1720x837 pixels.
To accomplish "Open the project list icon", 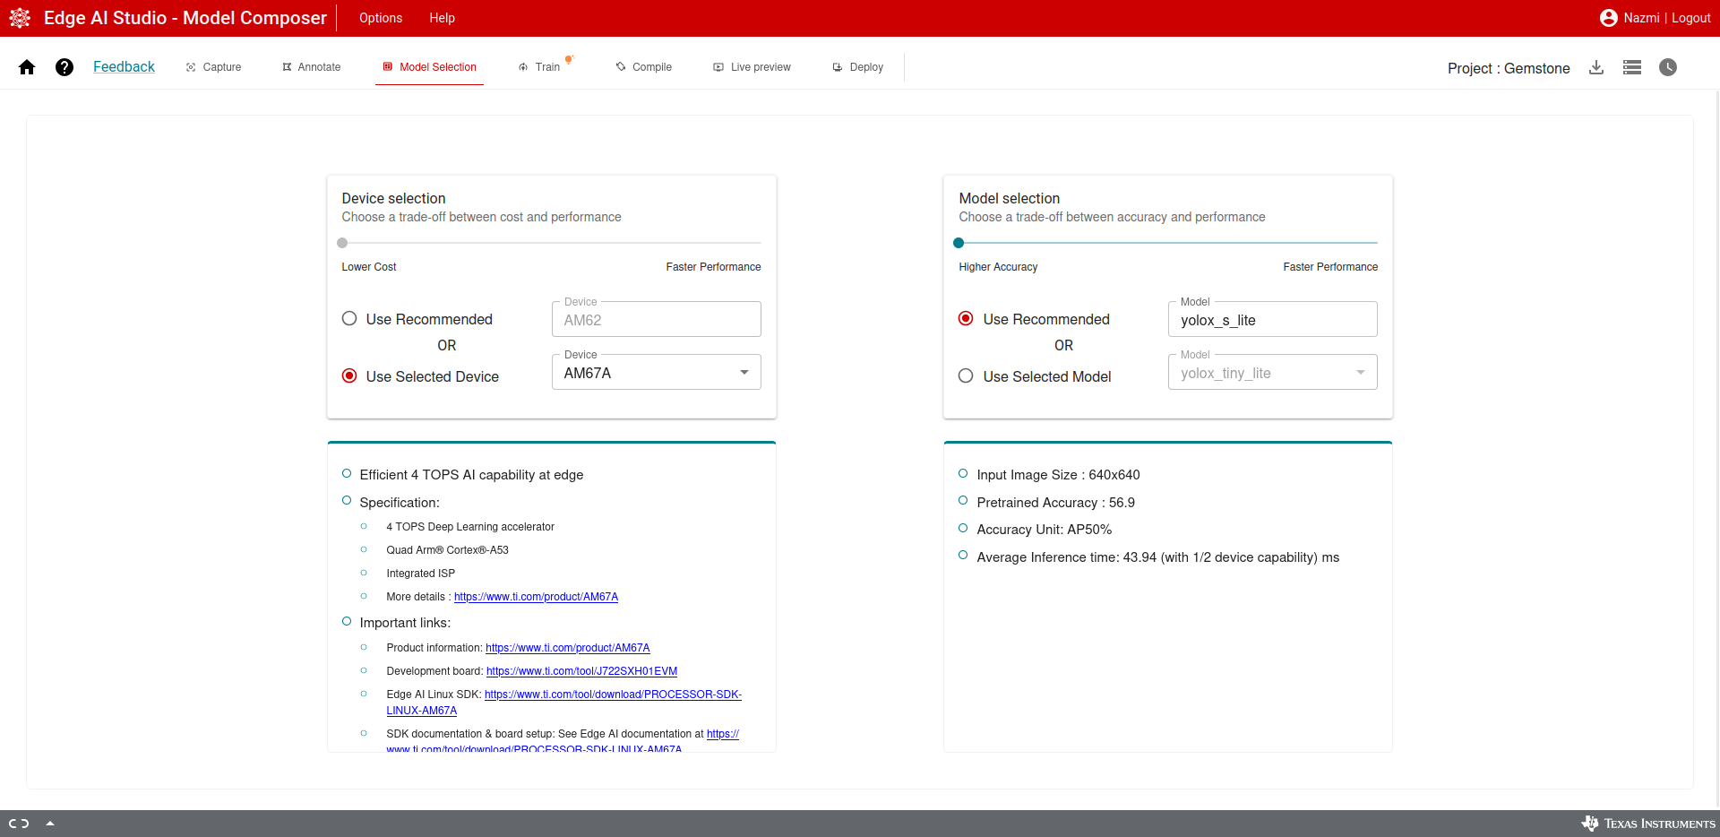I will click(x=1632, y=67).
